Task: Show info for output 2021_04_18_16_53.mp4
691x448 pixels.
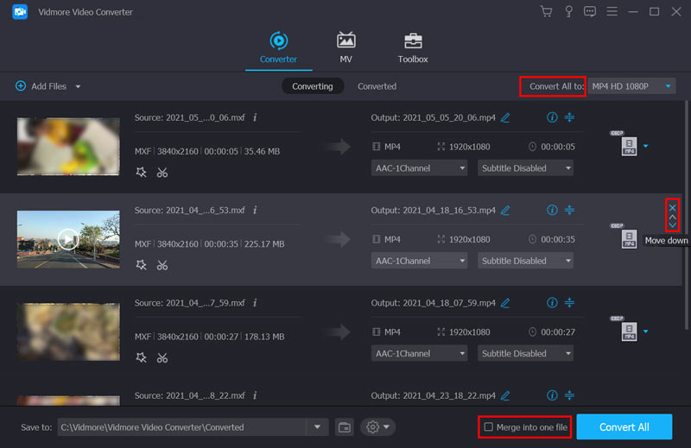Action: tap(553, 210)
